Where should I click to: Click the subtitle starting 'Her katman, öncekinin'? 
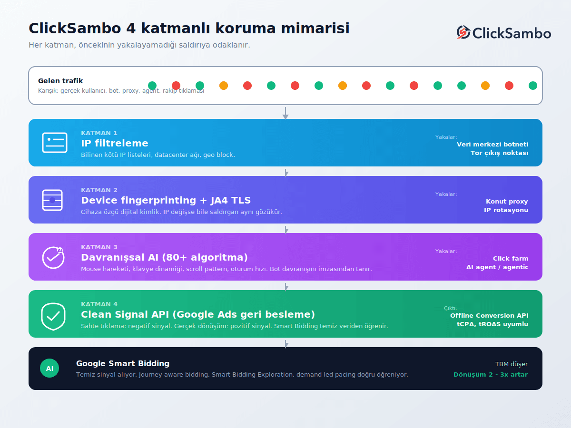(x=139, y=45)
